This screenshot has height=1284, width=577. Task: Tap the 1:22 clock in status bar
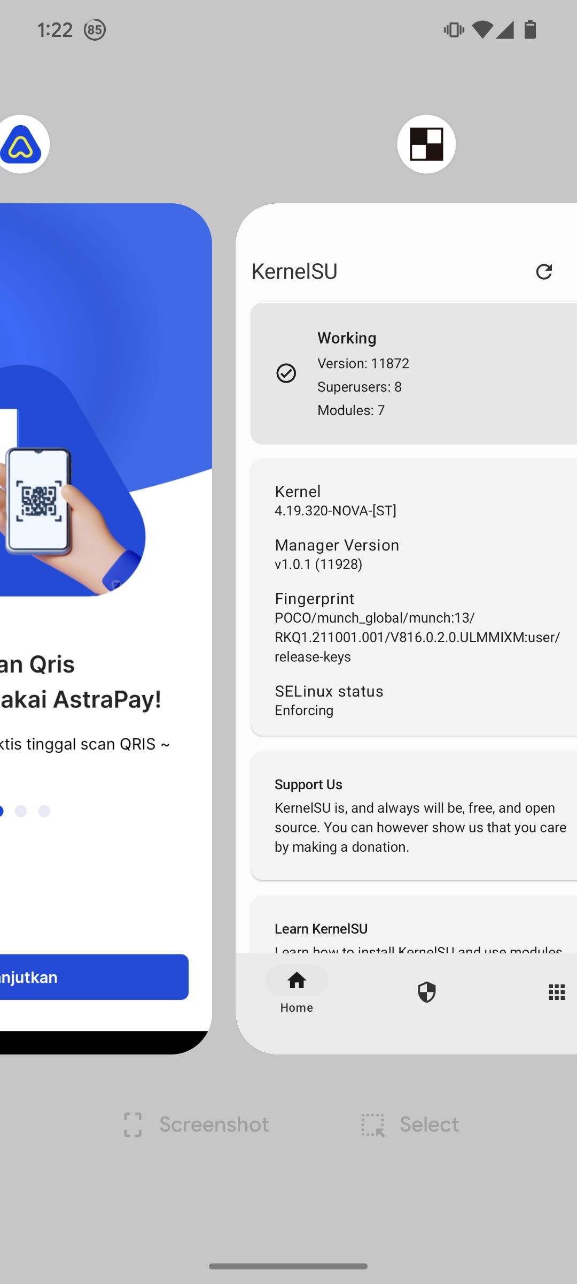pyautogui.click(x=55, y=29)
